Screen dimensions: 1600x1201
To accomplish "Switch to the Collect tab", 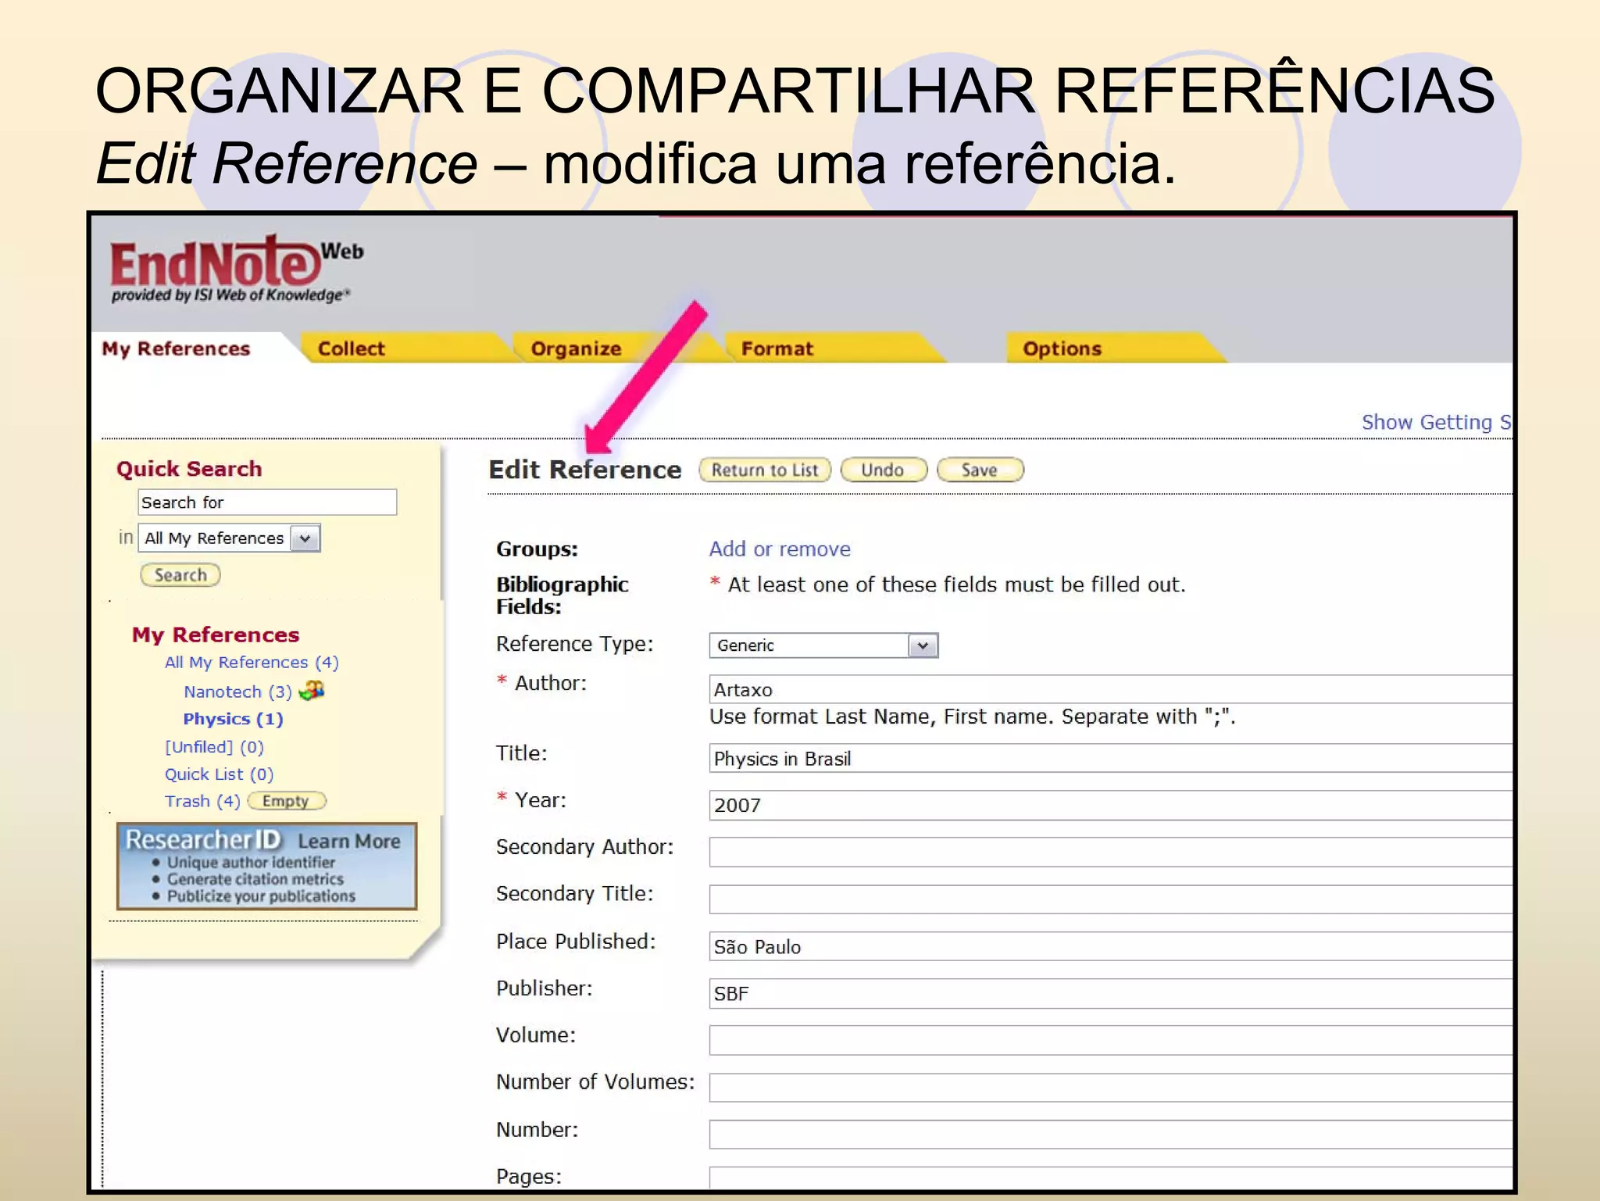I will click(x=352, y=349).
